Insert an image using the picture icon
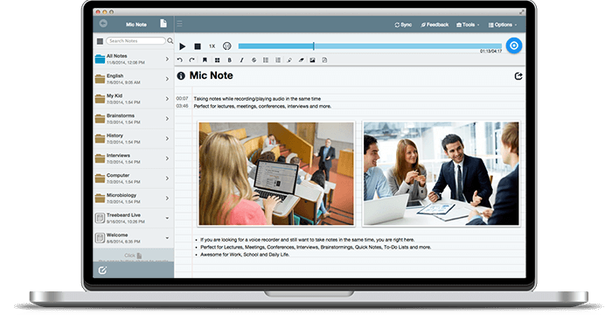Screen dimensions: 612x315 (x=312, y=60)
